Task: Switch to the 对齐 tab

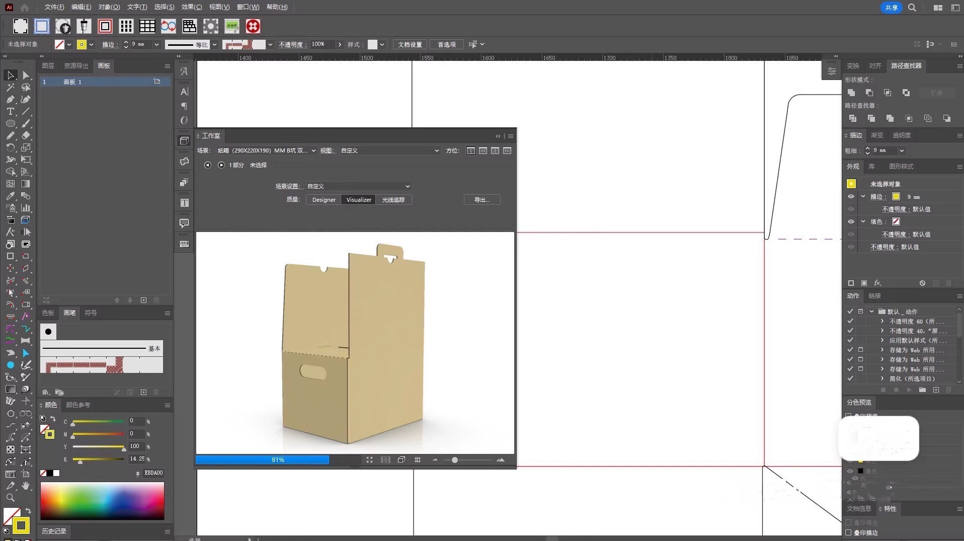Action: click(x=875, y=66)
